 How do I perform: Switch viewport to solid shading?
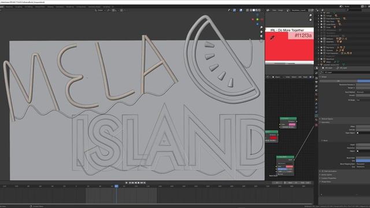254,10
